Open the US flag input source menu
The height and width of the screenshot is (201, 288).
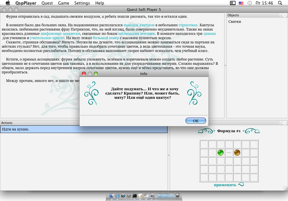point(241,3)
